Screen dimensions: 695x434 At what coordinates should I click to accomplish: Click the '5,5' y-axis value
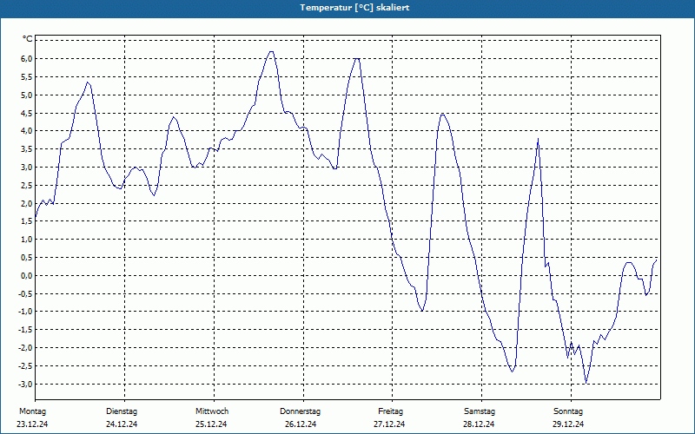coord(27,77)
